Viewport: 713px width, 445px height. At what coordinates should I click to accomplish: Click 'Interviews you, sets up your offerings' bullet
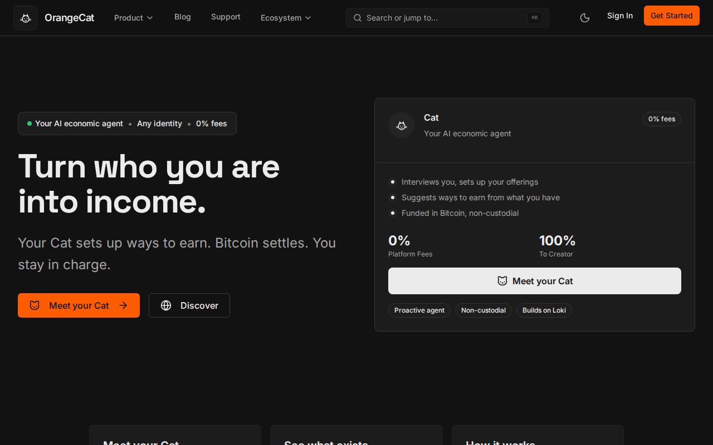(470, 182)
